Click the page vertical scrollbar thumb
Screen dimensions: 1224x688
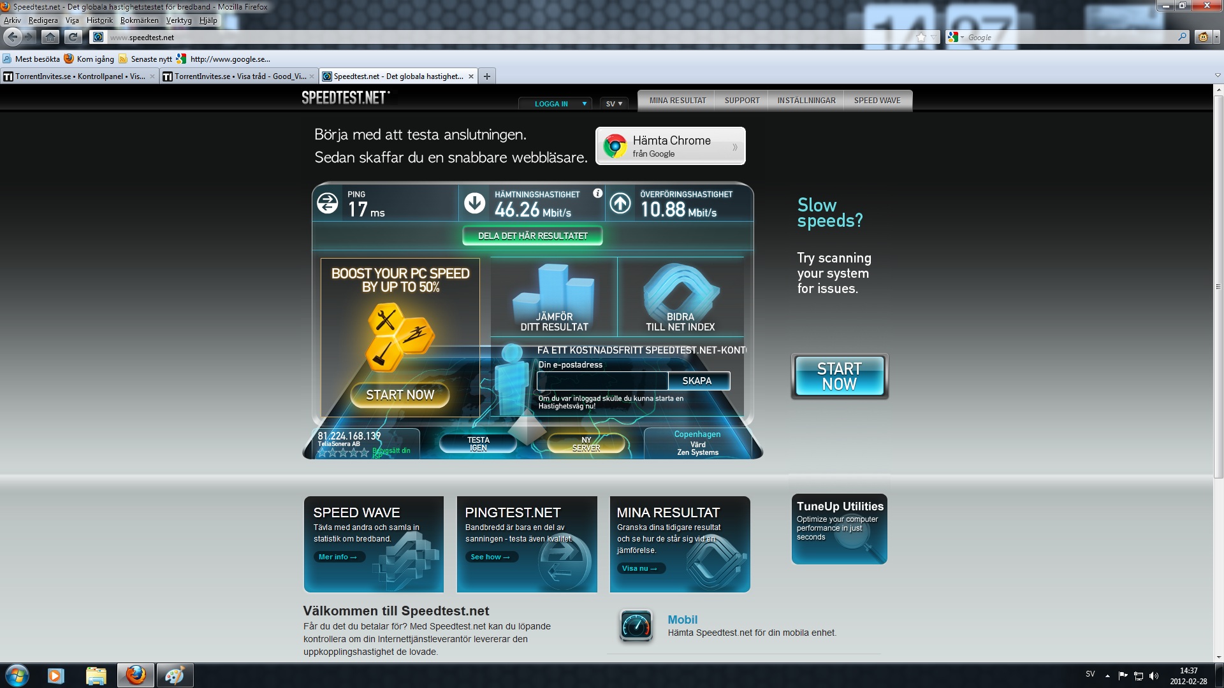tap(1218, 287)
